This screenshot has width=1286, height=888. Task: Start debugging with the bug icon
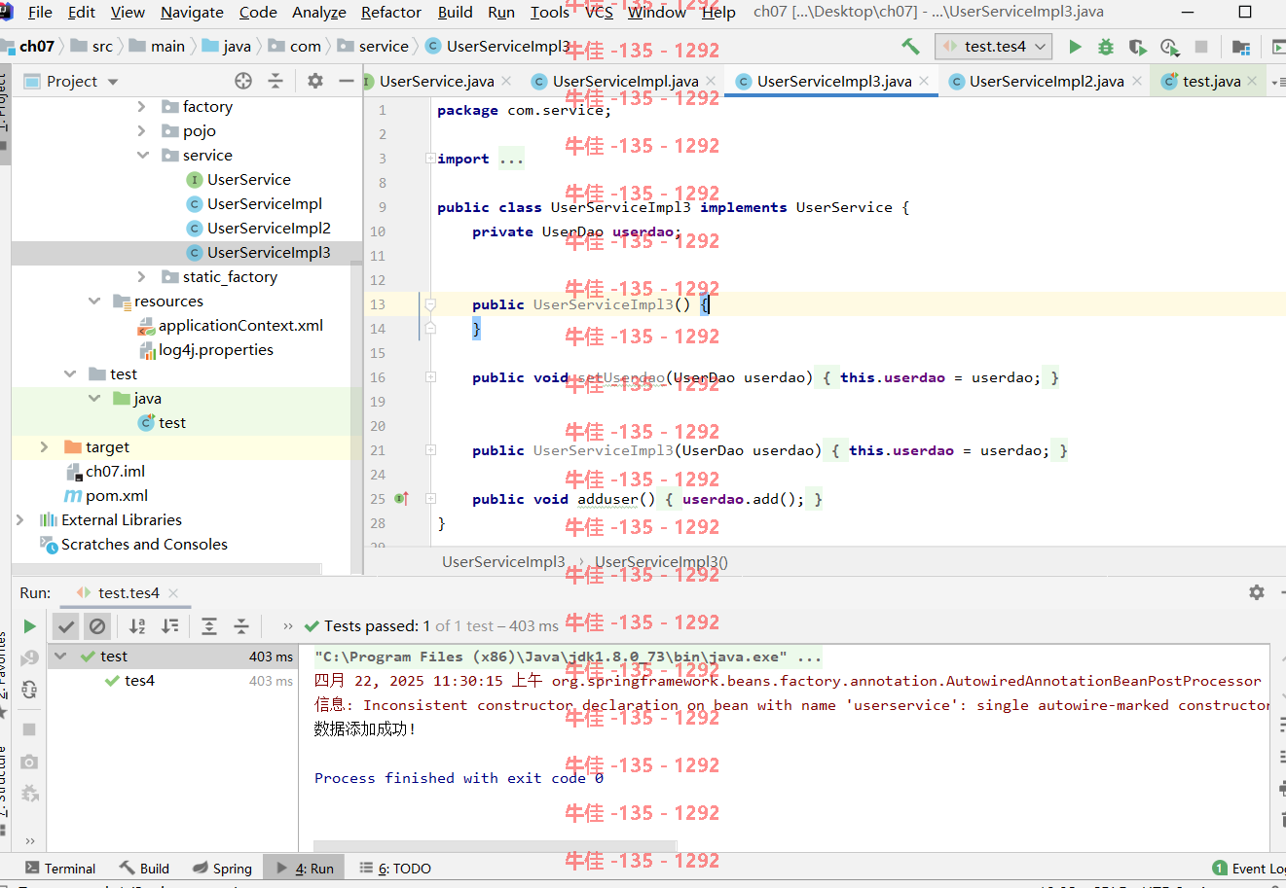click(x=1106, y=47)
